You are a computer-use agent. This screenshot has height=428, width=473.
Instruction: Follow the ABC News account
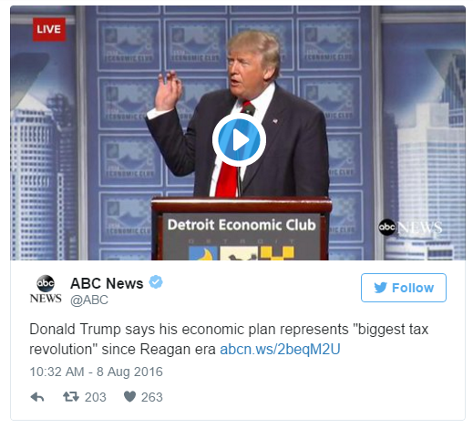click(x=404, y=288)
